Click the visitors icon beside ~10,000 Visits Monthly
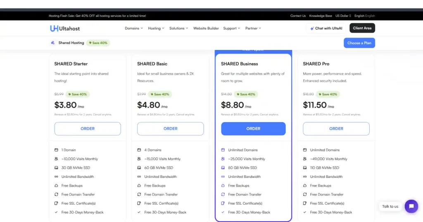Image resolution: width=423 pixels, height=222 pixels. click(x=56, y=159)
